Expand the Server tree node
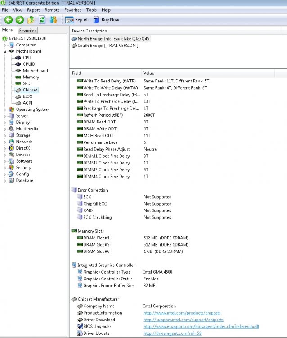The width and height of the screenshot is (287, 338). click(x=5, y=116)
